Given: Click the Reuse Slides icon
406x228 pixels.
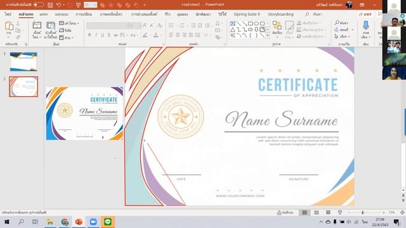Looking at the screenshot, I should coord(51,25).
